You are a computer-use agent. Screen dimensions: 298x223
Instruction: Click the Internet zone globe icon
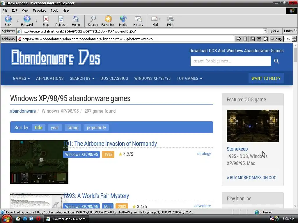257,212
